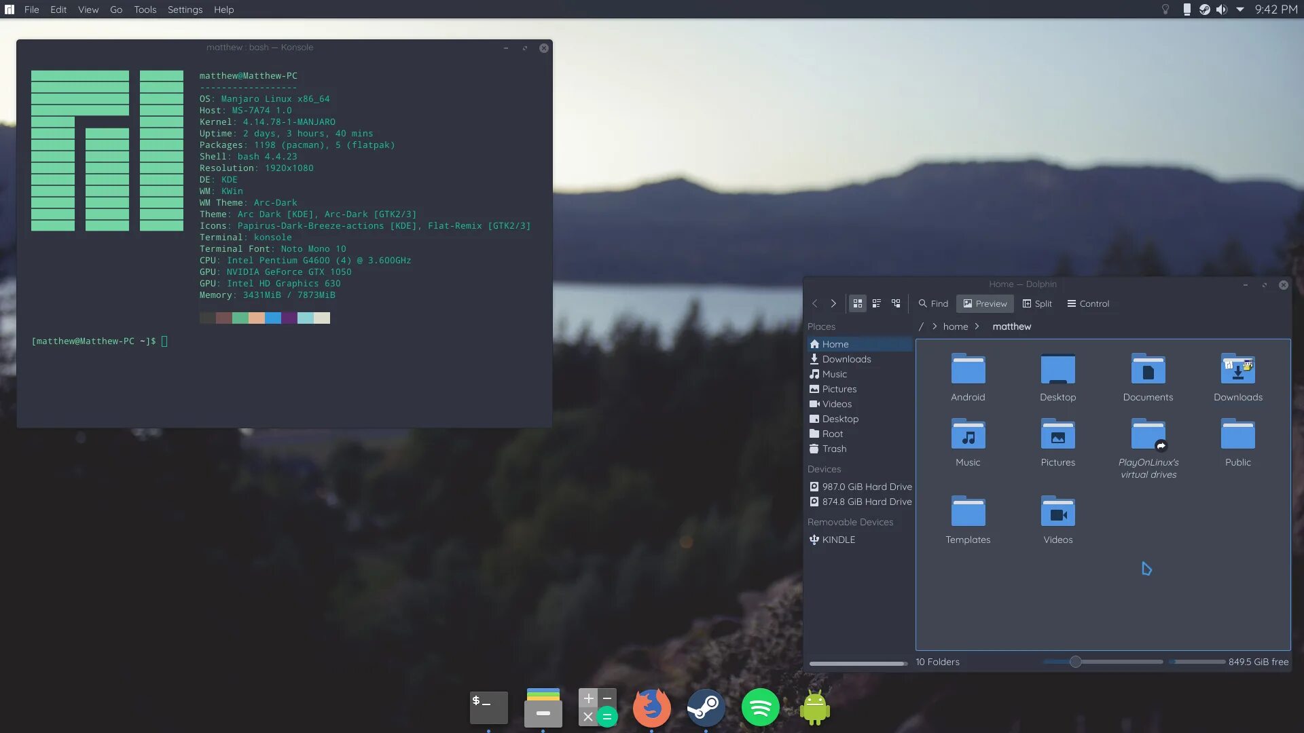Open the Tools menu in top bar

pos(145,10)
